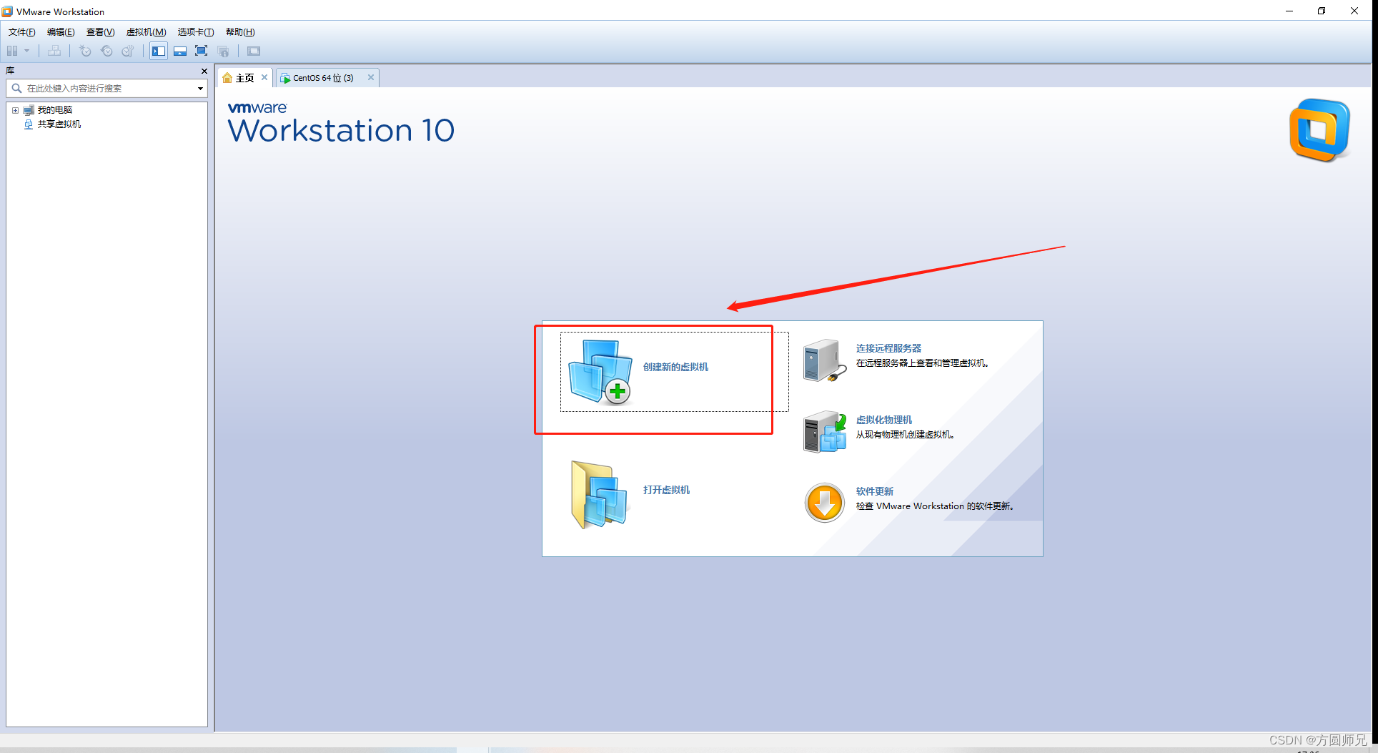Close the 库 library panel

pyautogui.click(x=204, y=71)
